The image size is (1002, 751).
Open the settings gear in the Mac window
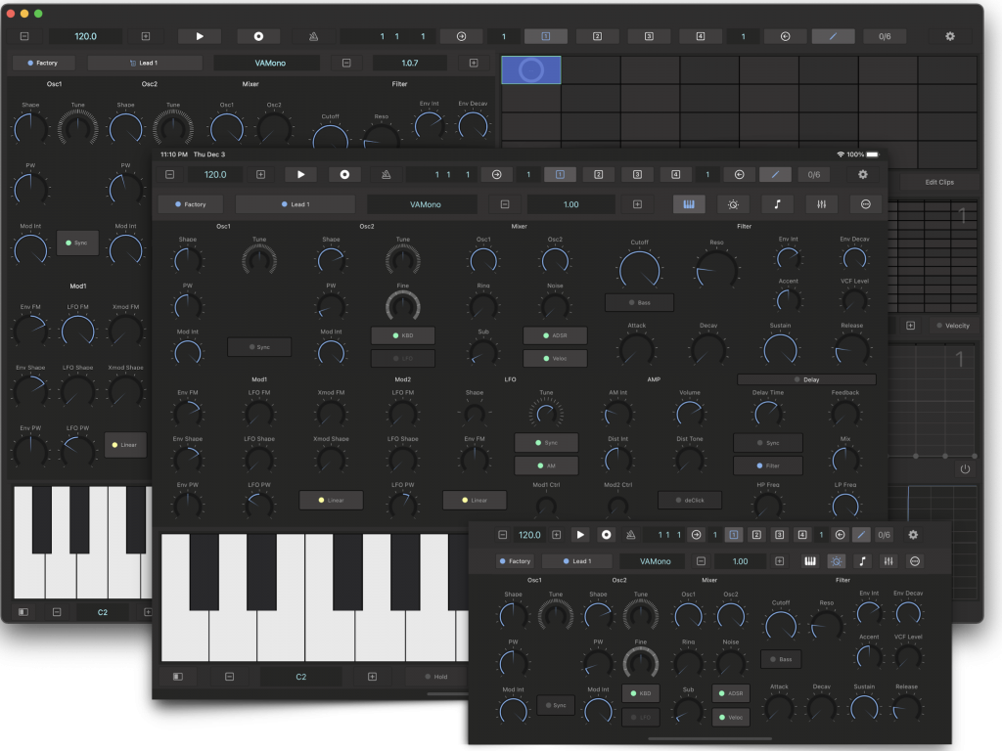pos(949,36)
